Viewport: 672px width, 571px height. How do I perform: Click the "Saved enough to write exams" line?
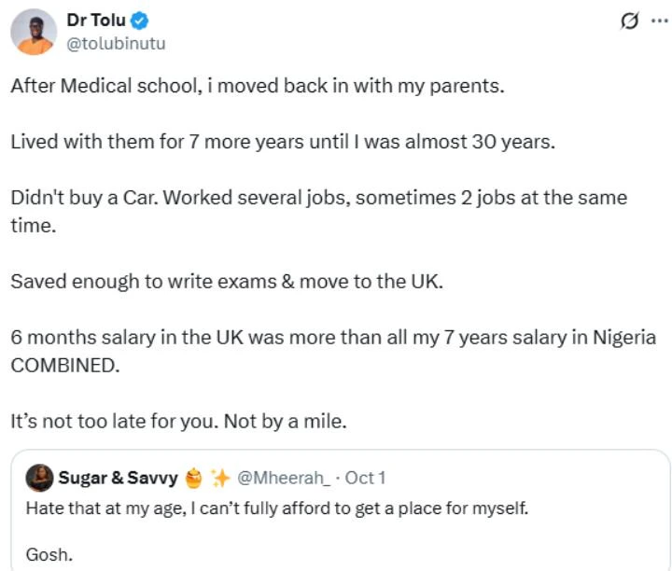click(x=227, y=281)
